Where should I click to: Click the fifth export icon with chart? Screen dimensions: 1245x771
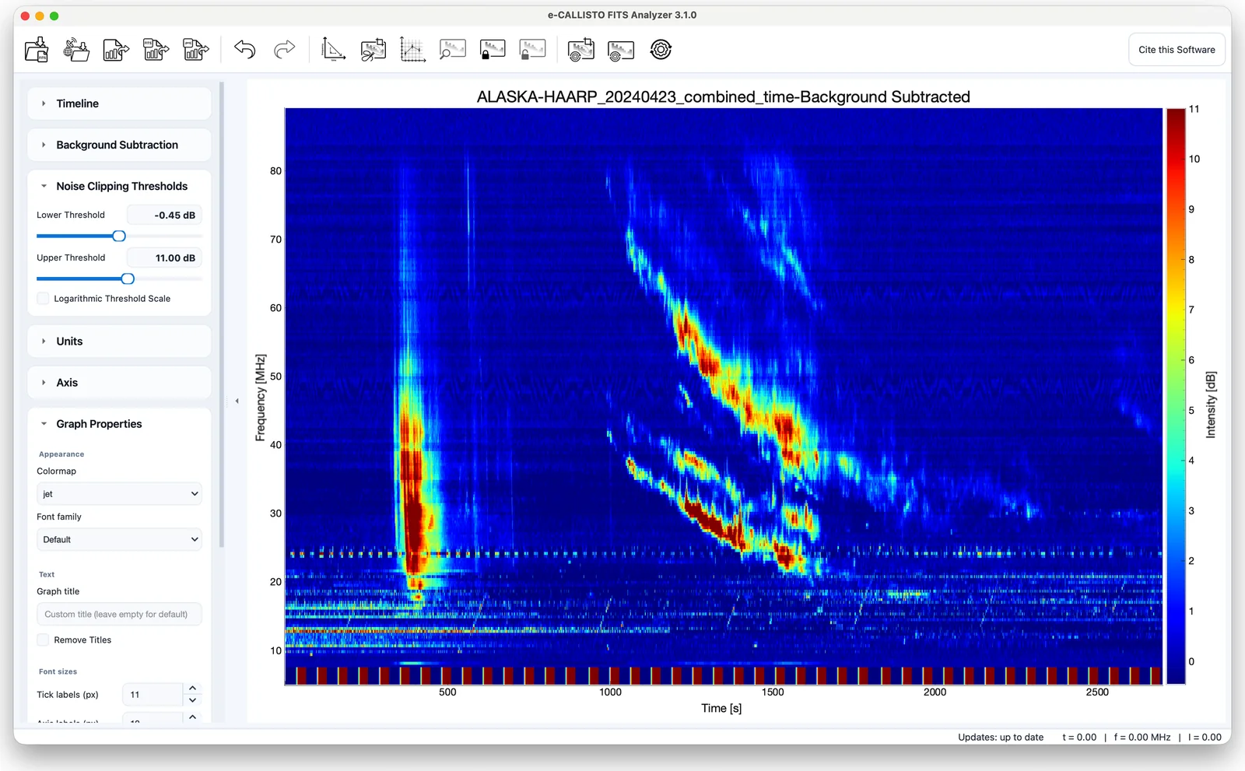[x=195, y=50]
